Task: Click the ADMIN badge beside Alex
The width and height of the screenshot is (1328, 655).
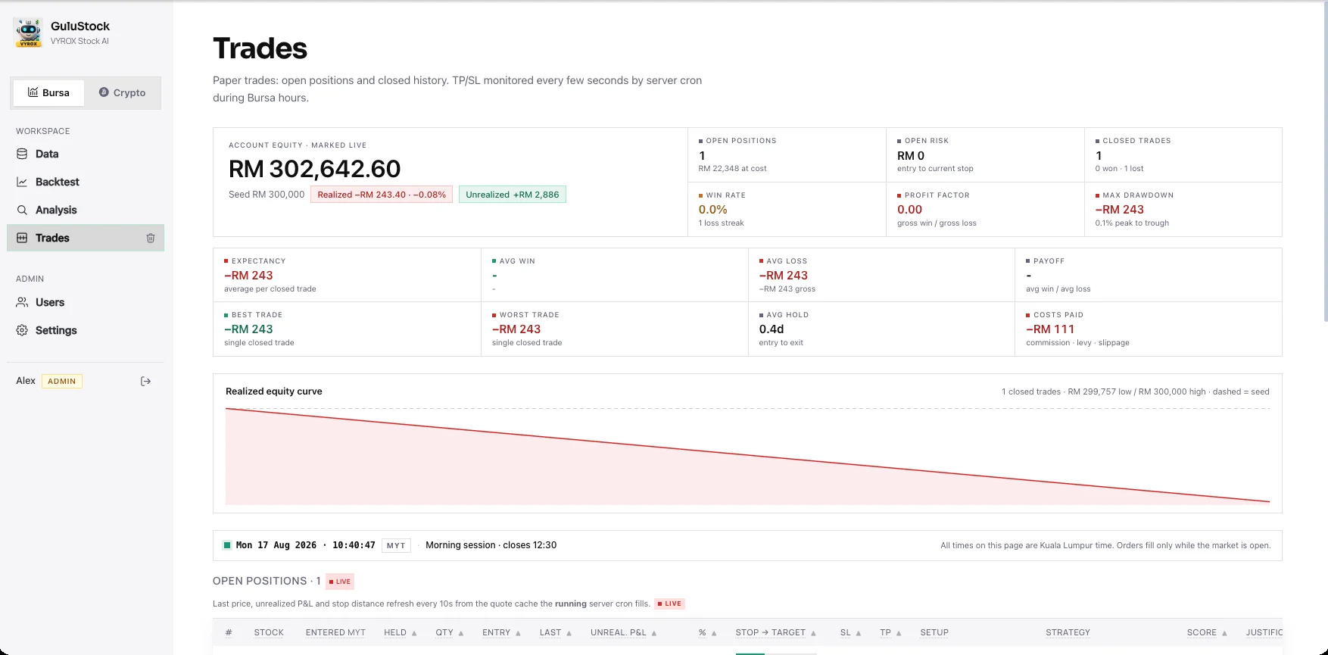Action: pyautogui.click(x=62, y=381)
